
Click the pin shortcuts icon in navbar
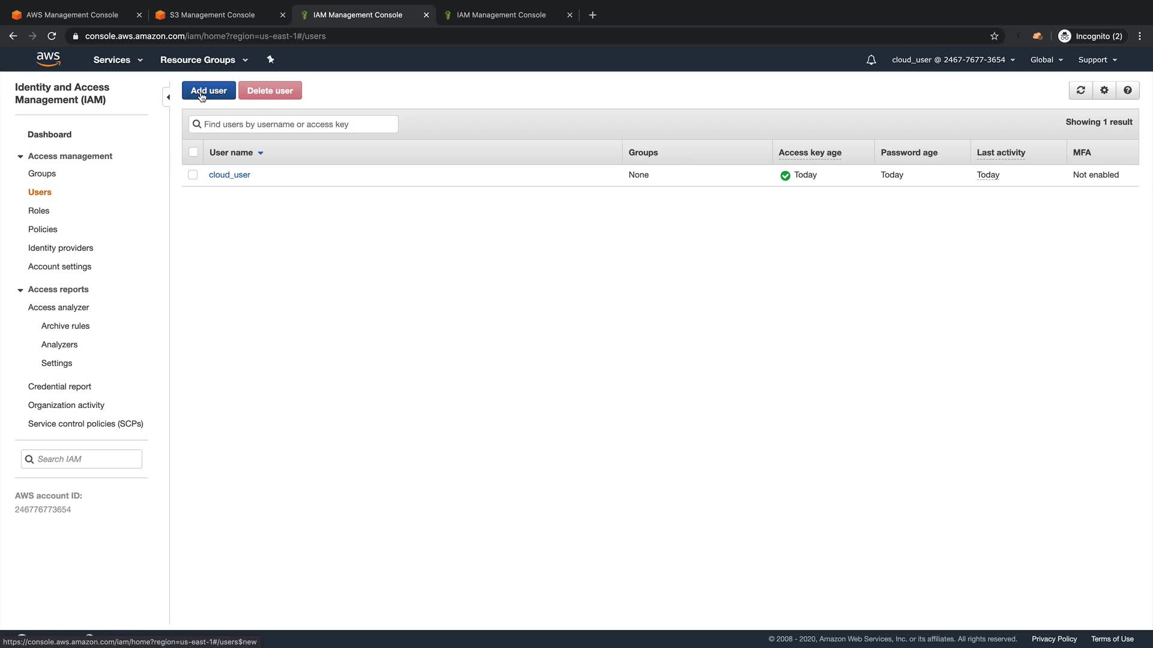270,59
